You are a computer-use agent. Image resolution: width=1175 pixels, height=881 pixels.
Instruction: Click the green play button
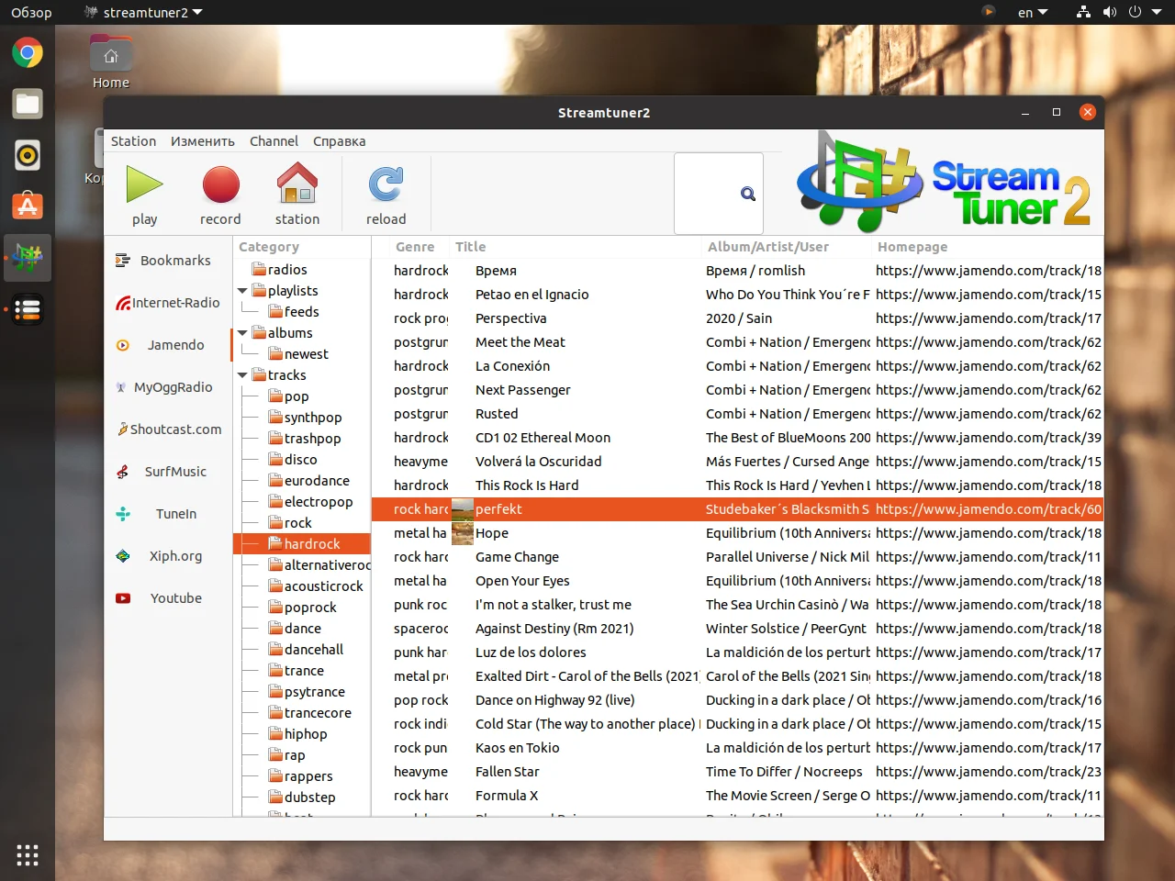pos(144,186)
